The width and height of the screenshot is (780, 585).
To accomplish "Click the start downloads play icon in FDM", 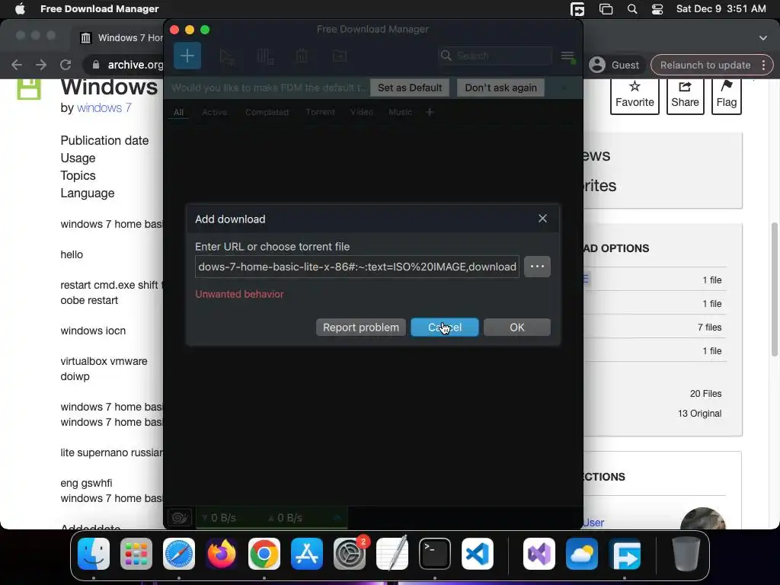I will click(x=227, y=56).
